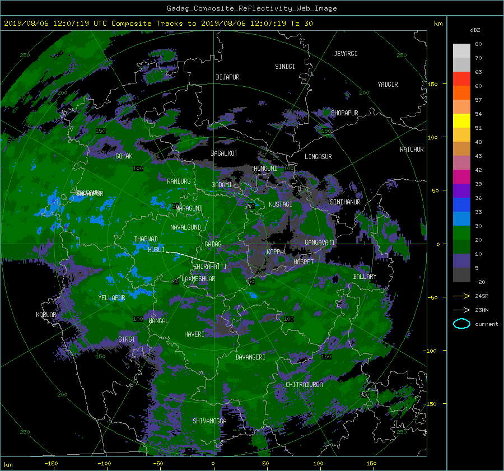The width and height of the screenshot is (504, 471).
Task: Click the dark gray -20 to 5 dBZ swatch
Action: 461,274
